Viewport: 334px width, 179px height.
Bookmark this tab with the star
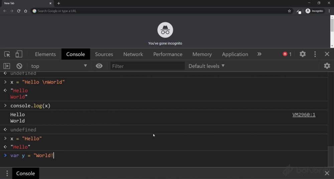coord(289,11)
